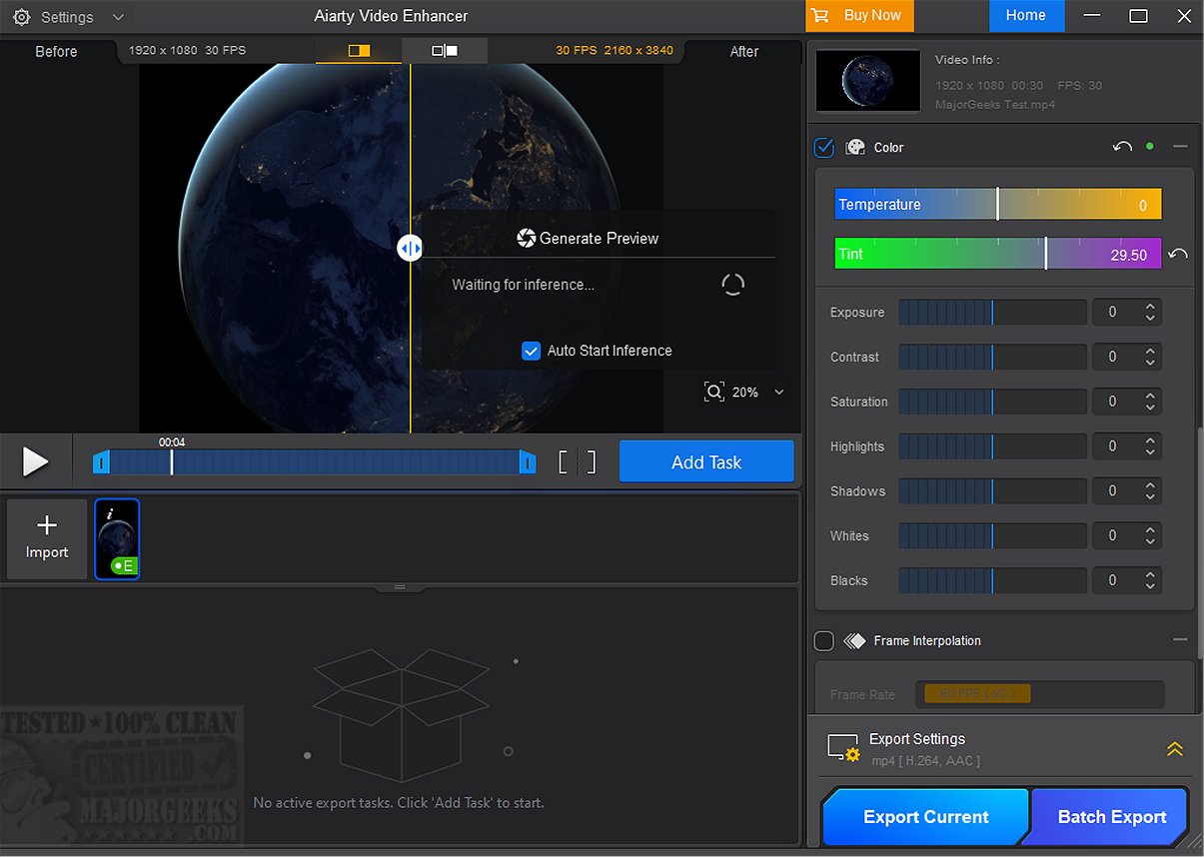This screenshot has width=1204, height=857.
Task: Click the Video Info preview thumbnail
Action: click(867, 80)
